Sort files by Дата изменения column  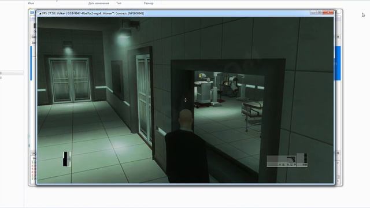tap(99, 3)
